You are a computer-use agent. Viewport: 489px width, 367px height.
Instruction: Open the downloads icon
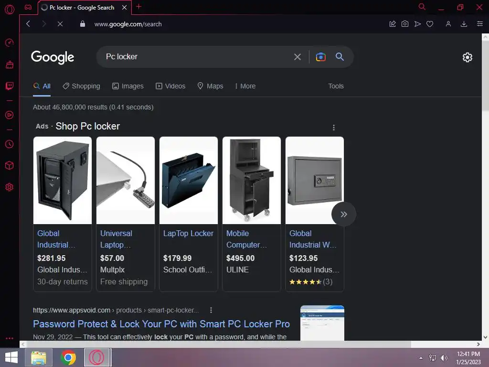point(464,24)
